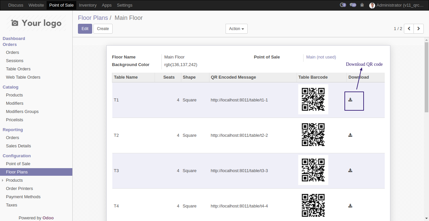429x221 pixels.
Task: Click the debug bug icon in navbar
Action: click(x=362, y=5)
